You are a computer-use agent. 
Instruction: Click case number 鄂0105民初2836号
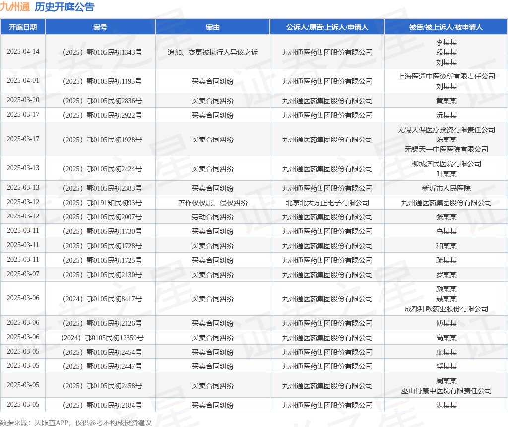[102, 101]
